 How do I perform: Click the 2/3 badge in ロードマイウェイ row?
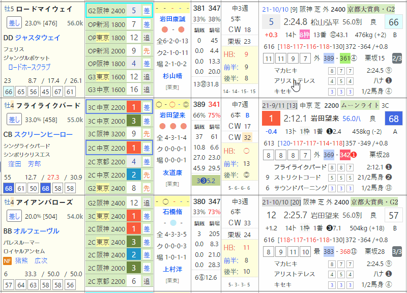click(x=397, y=58)
